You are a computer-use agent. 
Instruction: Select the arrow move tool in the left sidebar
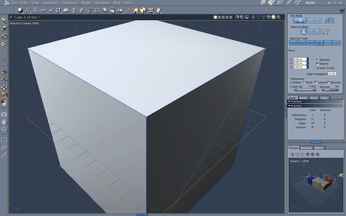[x=4, y=21]
